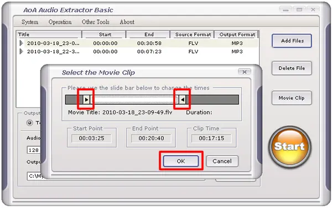Viewport: 332px width, 208px height.
Task: Open the System menu
Action: (30, 22)
